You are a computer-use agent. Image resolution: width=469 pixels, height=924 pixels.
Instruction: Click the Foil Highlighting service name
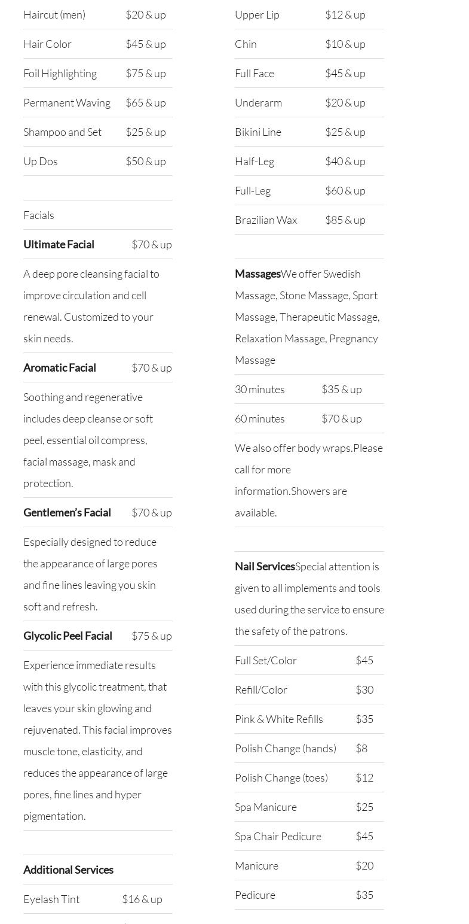tap(60, 73)
